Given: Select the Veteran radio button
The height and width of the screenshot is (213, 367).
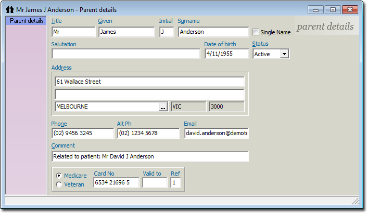Looking at the screenshot, I should click(x=59, y=184).
